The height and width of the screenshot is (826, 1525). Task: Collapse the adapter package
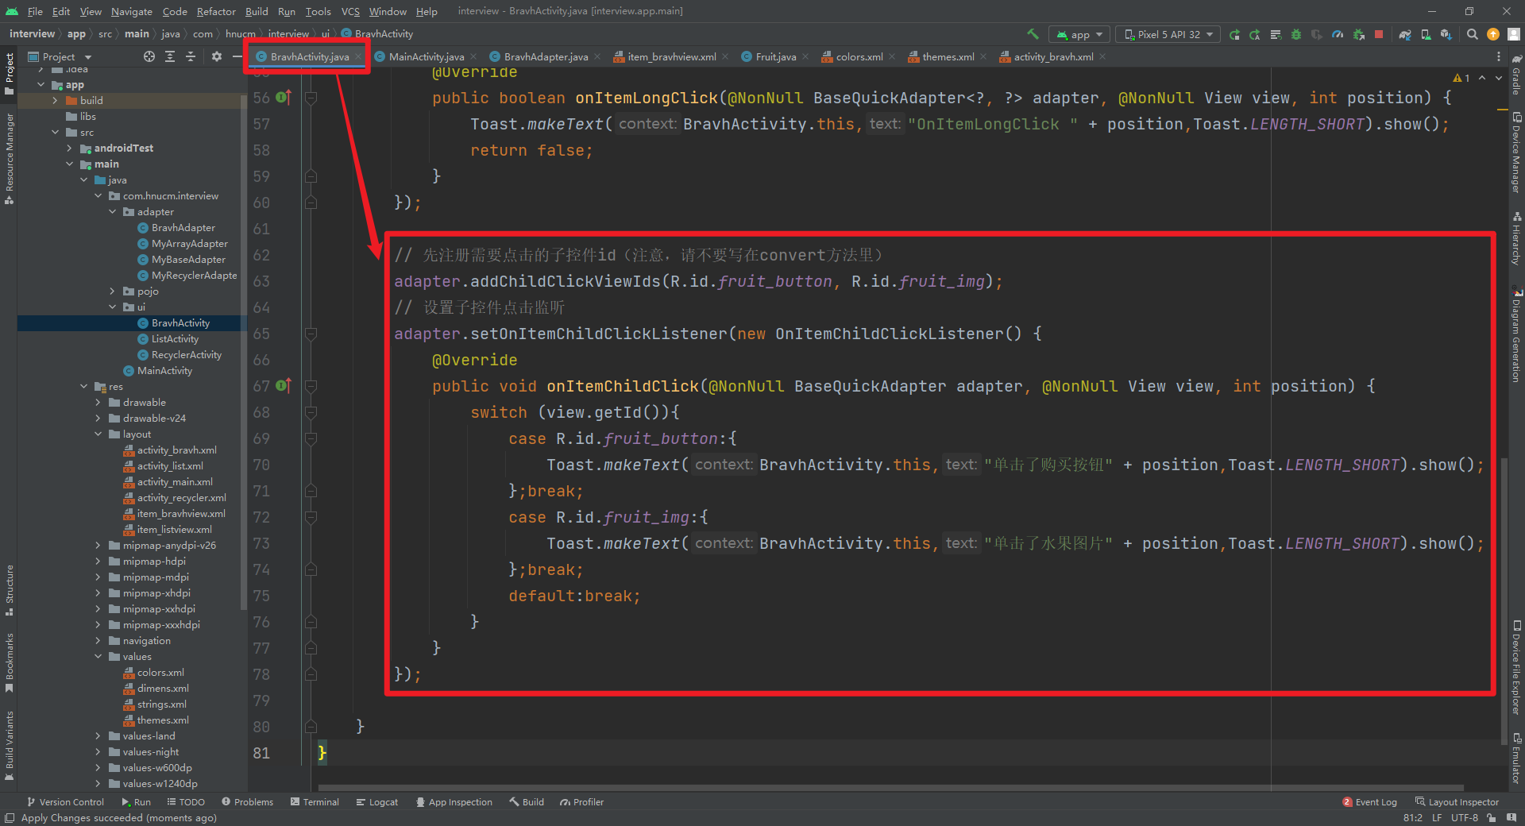[x=112, y=212]
